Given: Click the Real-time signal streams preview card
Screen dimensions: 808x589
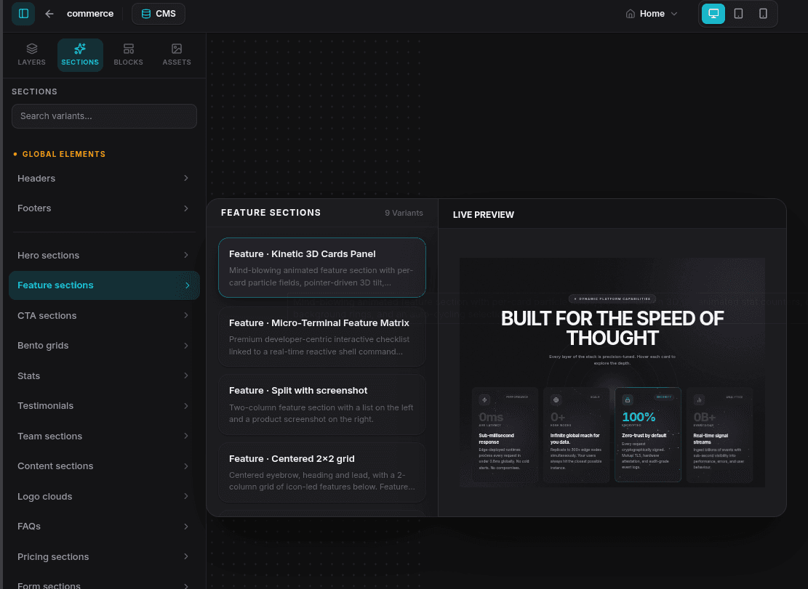Looking at the screenshot, I should pos(719,435).
